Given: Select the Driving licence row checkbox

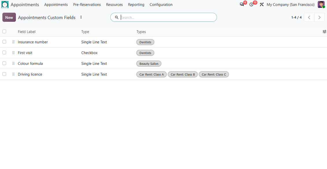Looking at the screenshot, I should [4, 74].
